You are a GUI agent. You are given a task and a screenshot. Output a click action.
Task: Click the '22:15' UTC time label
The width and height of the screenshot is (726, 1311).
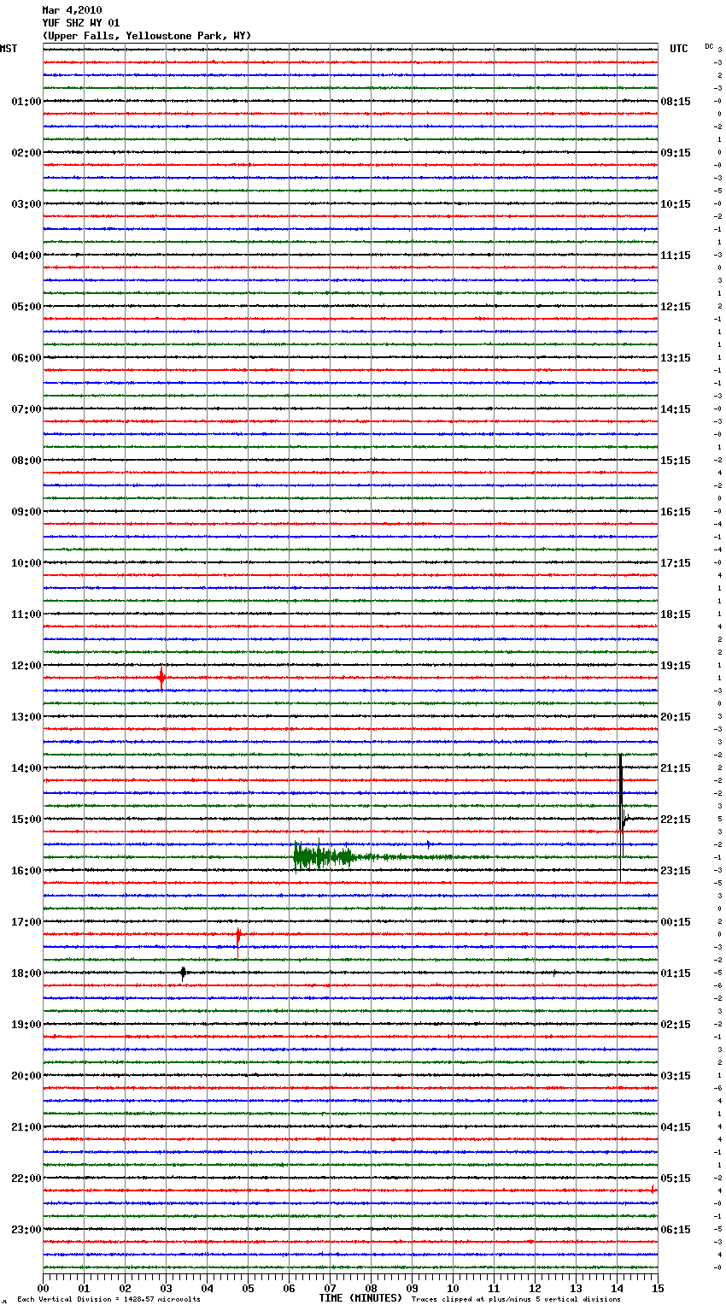pos(676,820)
